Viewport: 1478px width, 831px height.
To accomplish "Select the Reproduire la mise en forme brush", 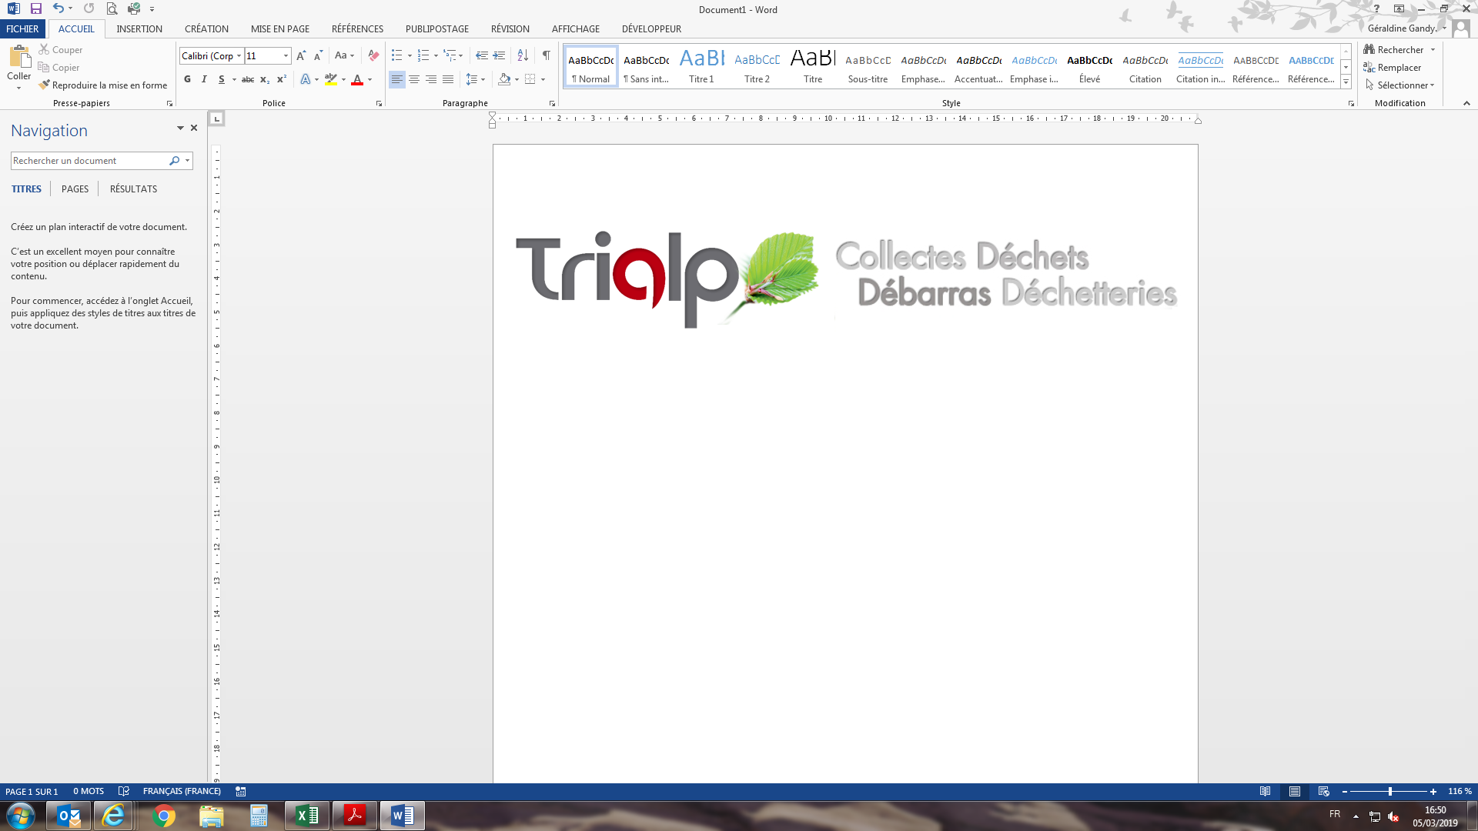I will [x=102, y=85].
